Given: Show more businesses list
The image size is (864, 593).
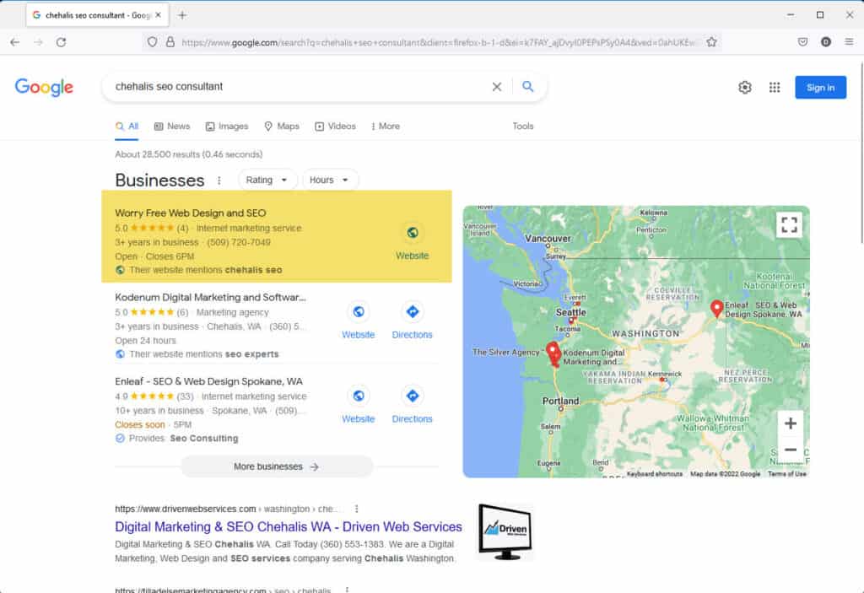Looking at the screenshot, I should [x=277, y=466].
